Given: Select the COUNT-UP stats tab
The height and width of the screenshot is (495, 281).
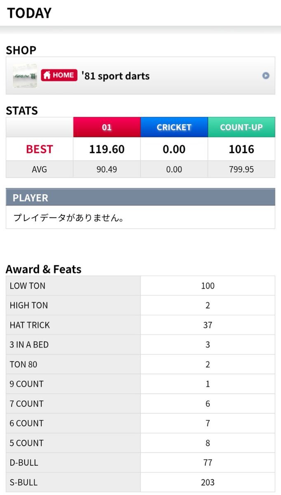Looking at the screenshot, I should point(241,127).
